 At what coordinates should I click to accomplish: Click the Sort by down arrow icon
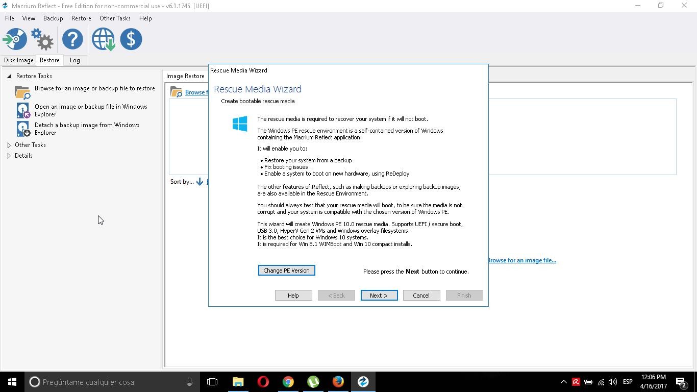tap(200, 182)
